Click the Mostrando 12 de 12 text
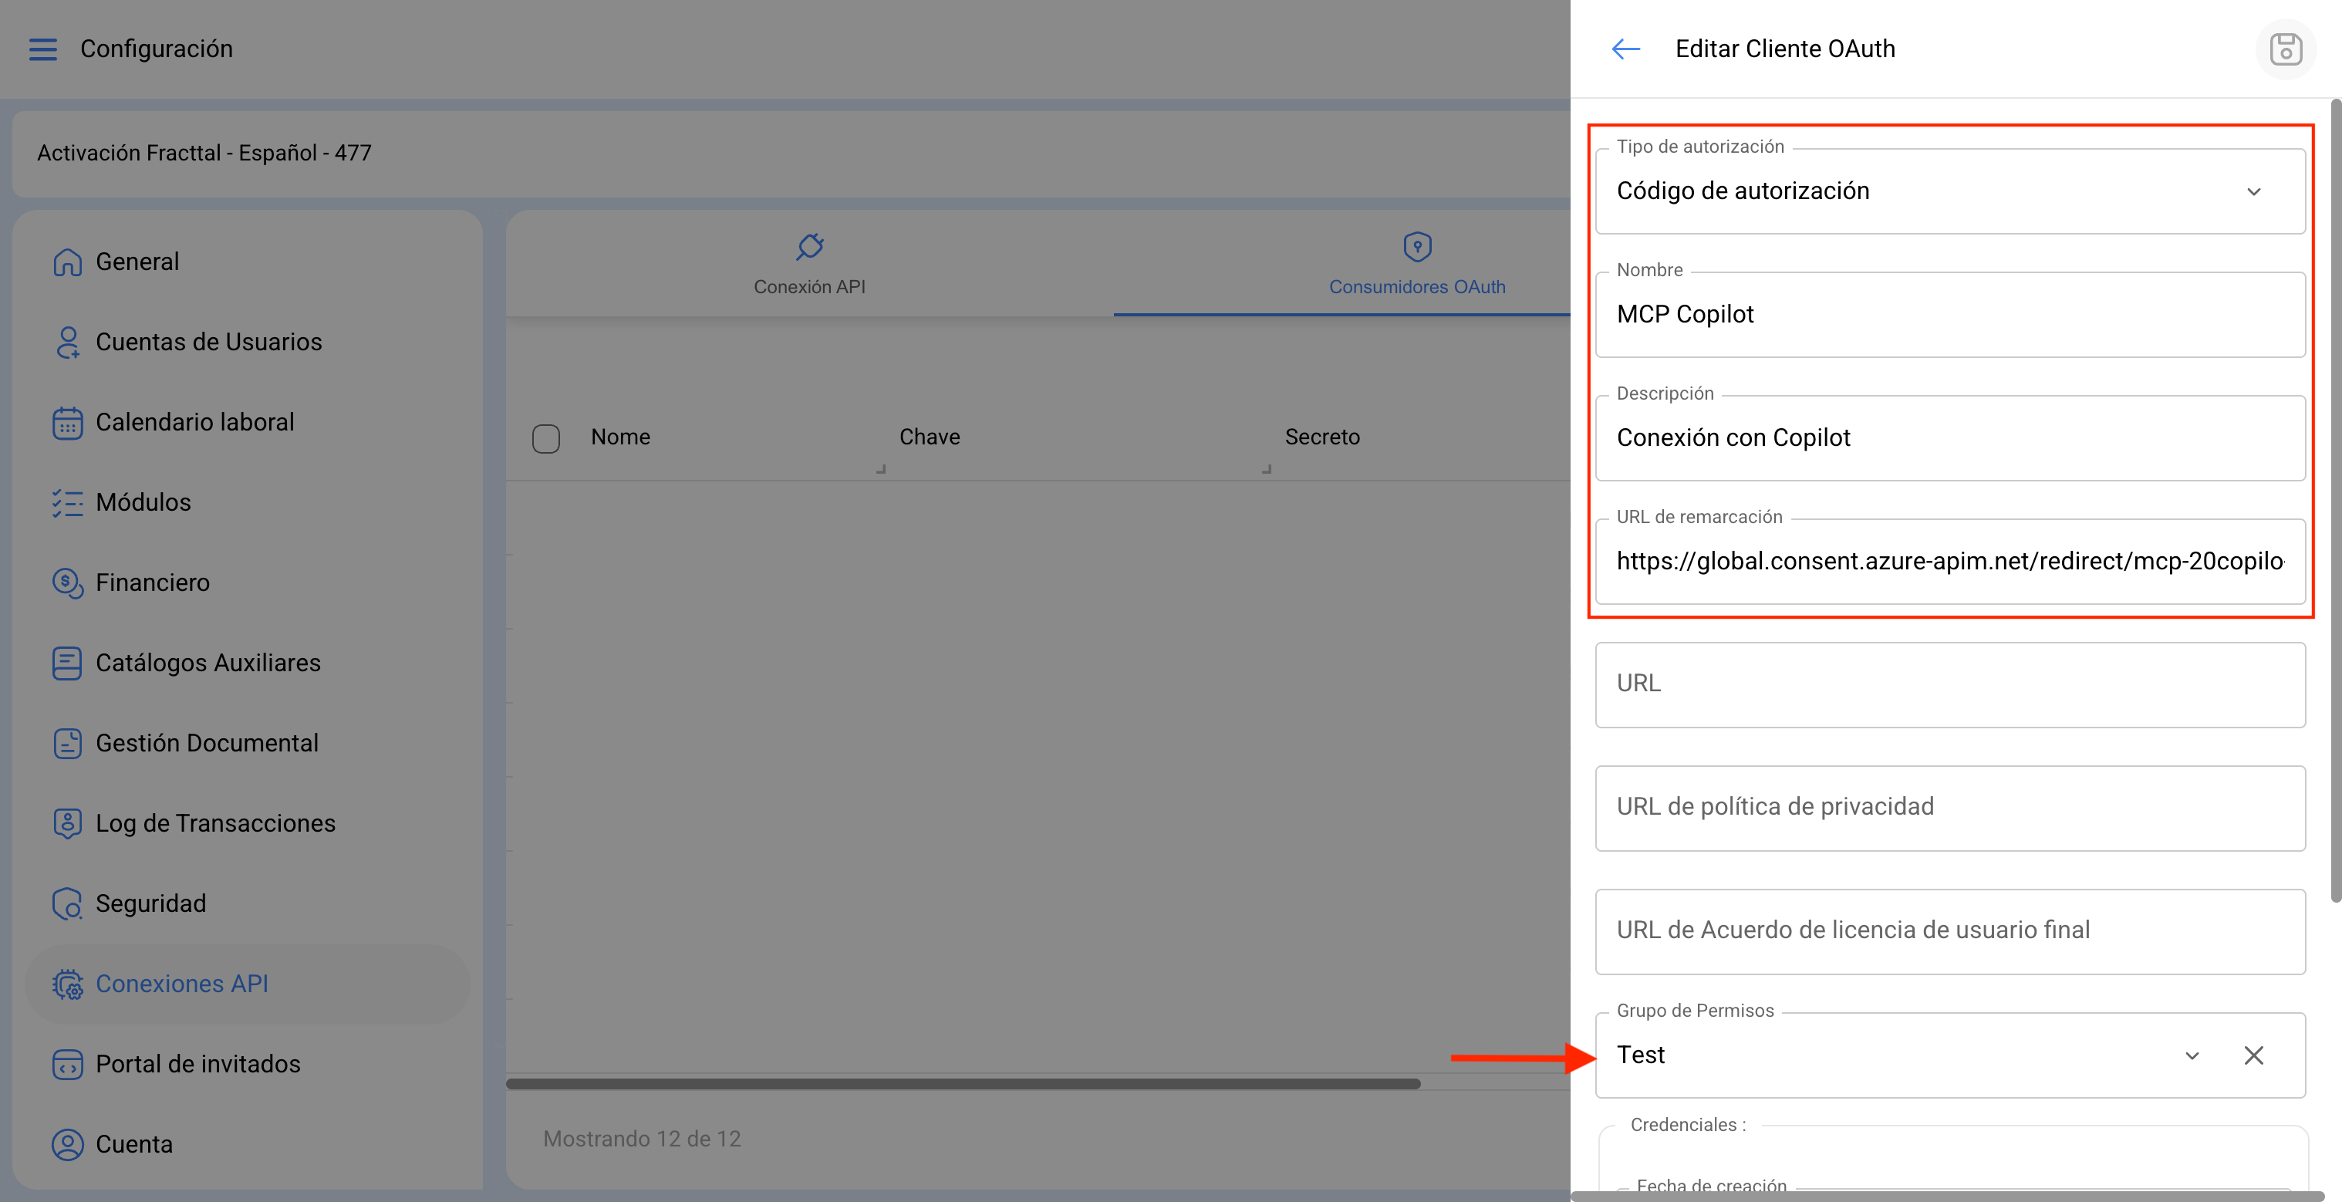This screenshot has height=1202, width=2342. (642, 1139)
